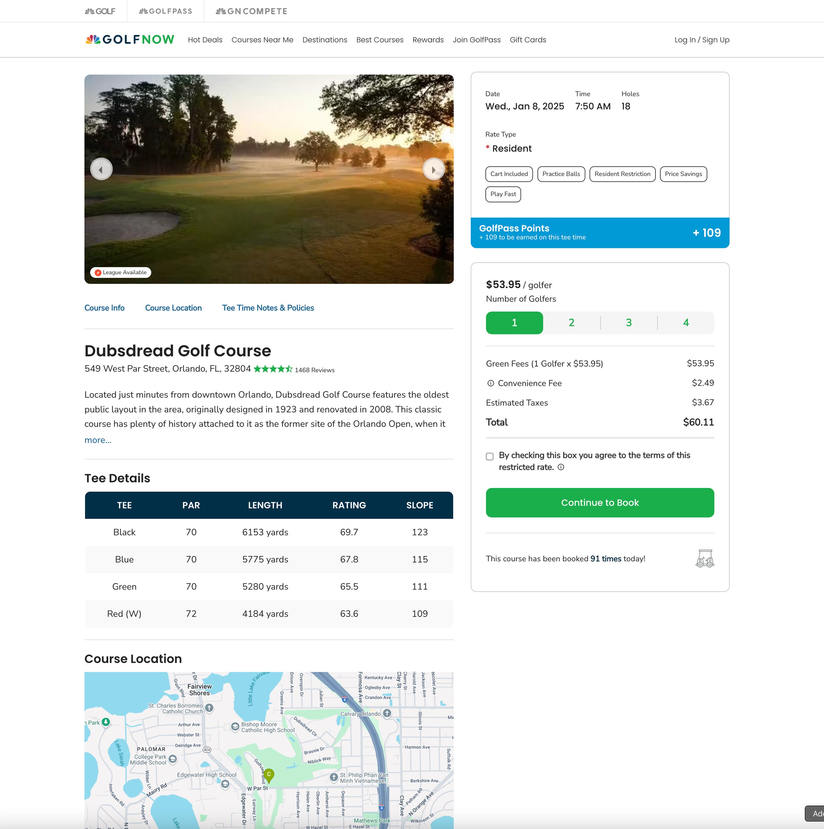Show the previous course photo
Image resolution: width=824 pixels, height=829 pixels.
[101, 169]
